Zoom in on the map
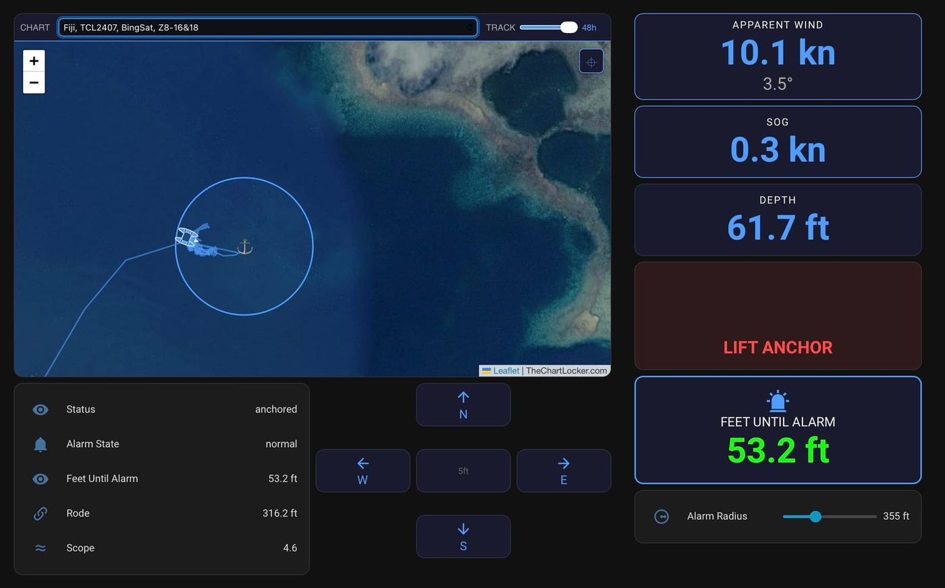The image size is (945, 588). 34,61
